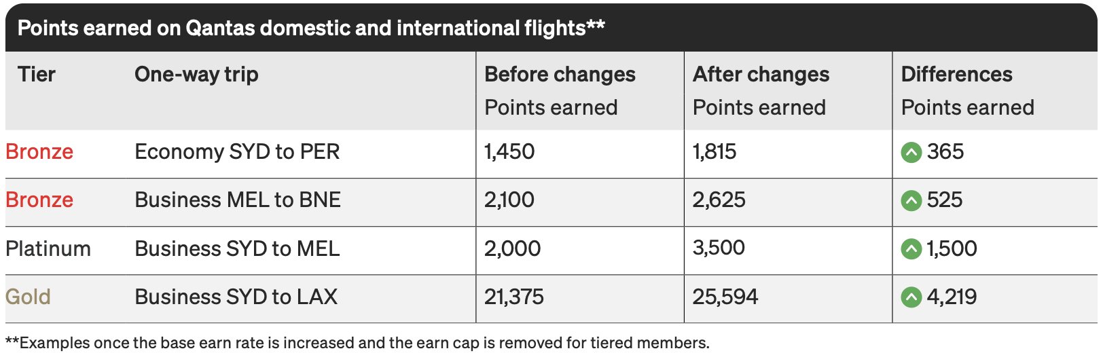1103x353 pixels.
Task: Click the green up-arrow icon beside 4,219
Action: [x=911, y=297]
